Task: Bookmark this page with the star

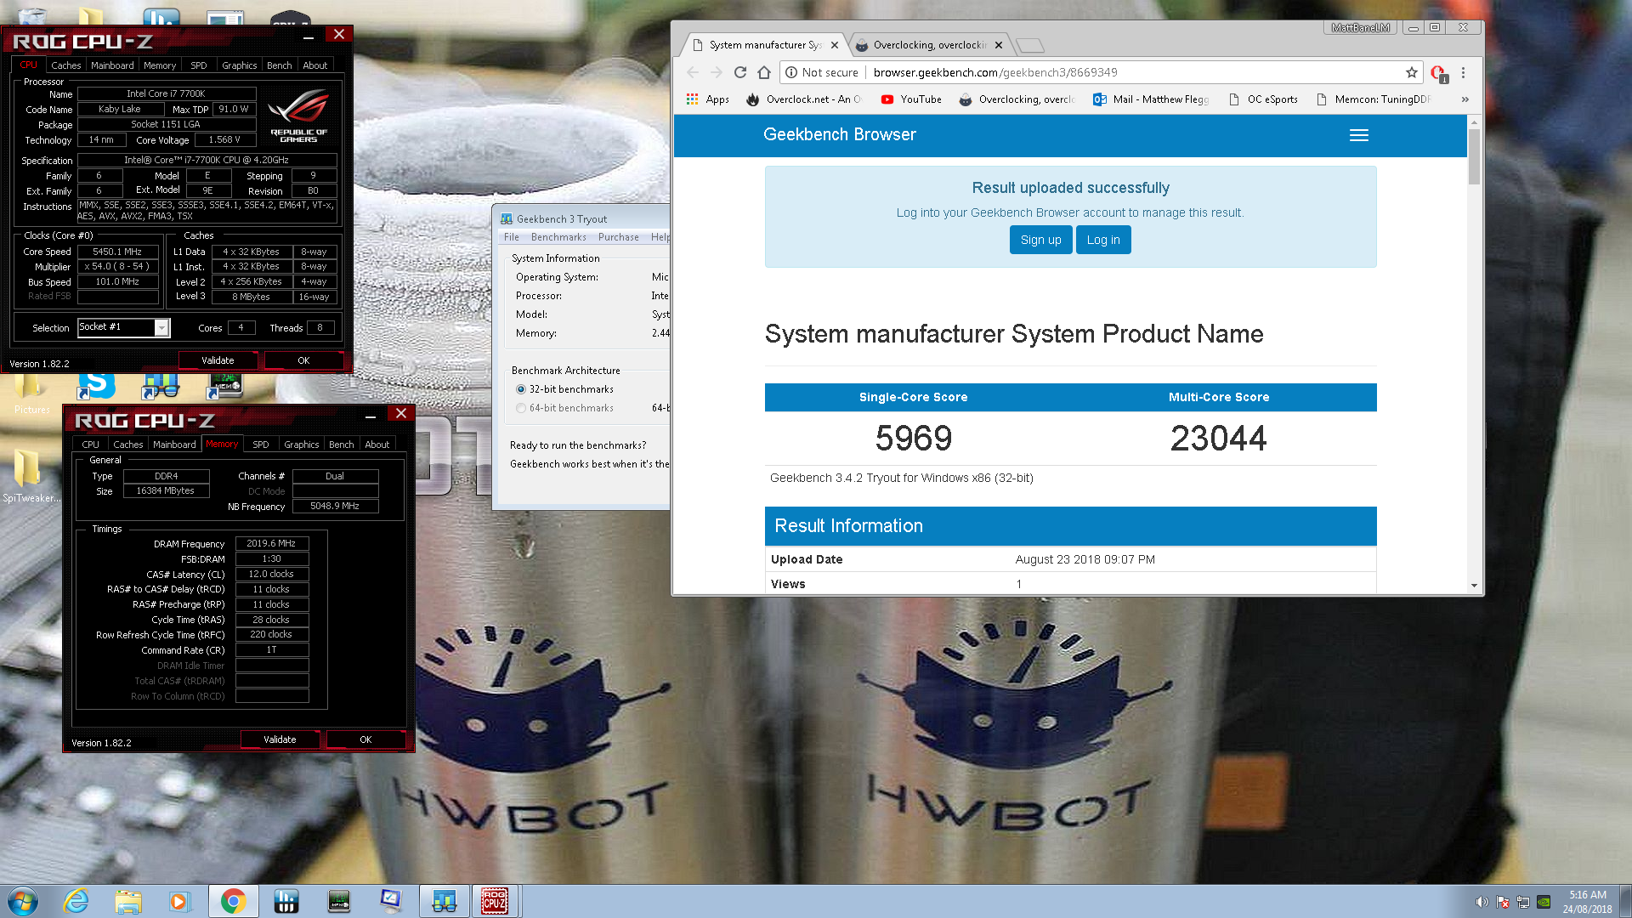Action: [1412, 72]
